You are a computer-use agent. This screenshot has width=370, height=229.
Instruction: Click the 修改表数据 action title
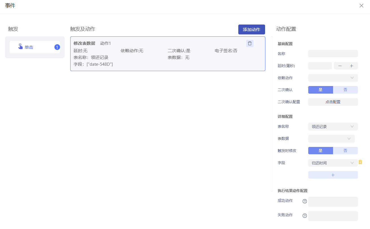(84, 43)
